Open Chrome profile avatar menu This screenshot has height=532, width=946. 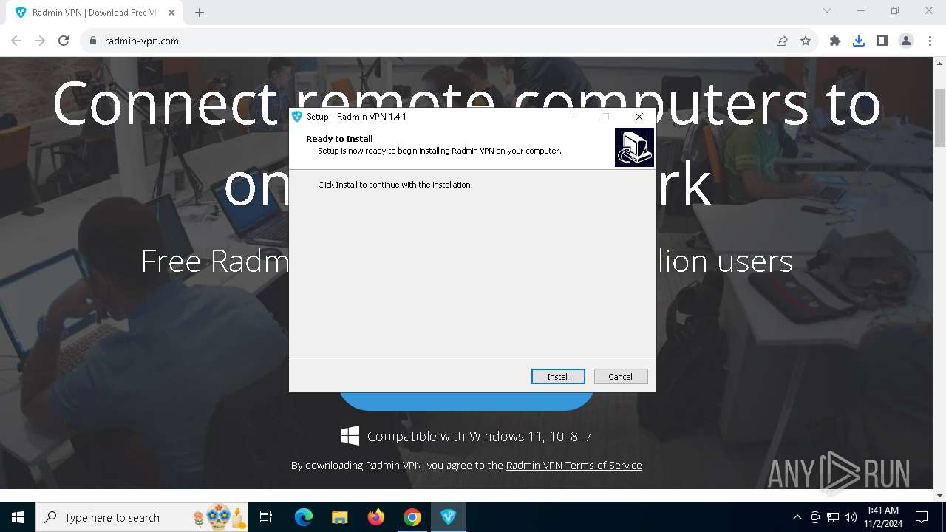[906, 41]
